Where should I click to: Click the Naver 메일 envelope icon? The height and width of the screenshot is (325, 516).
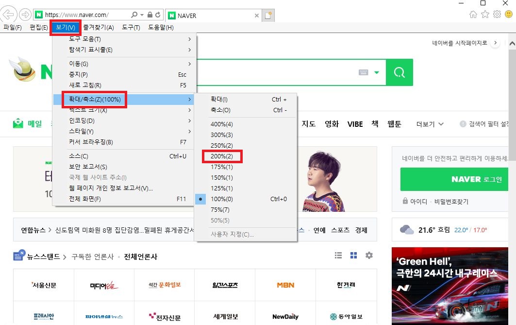18,124
